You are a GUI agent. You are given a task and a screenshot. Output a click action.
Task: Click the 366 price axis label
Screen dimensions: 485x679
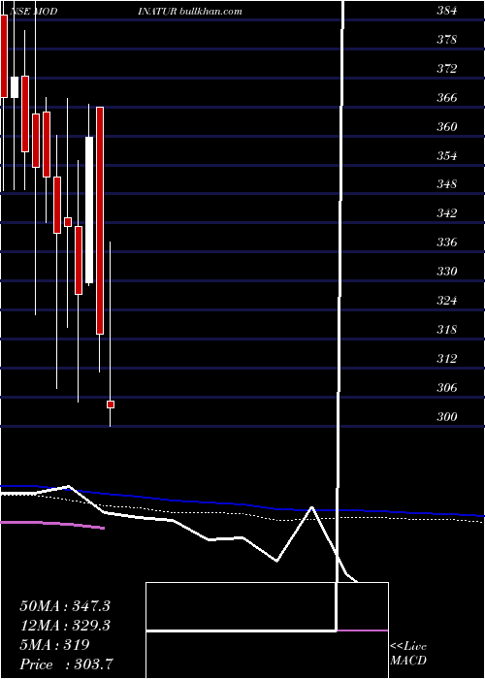click(x=446, y=98)
